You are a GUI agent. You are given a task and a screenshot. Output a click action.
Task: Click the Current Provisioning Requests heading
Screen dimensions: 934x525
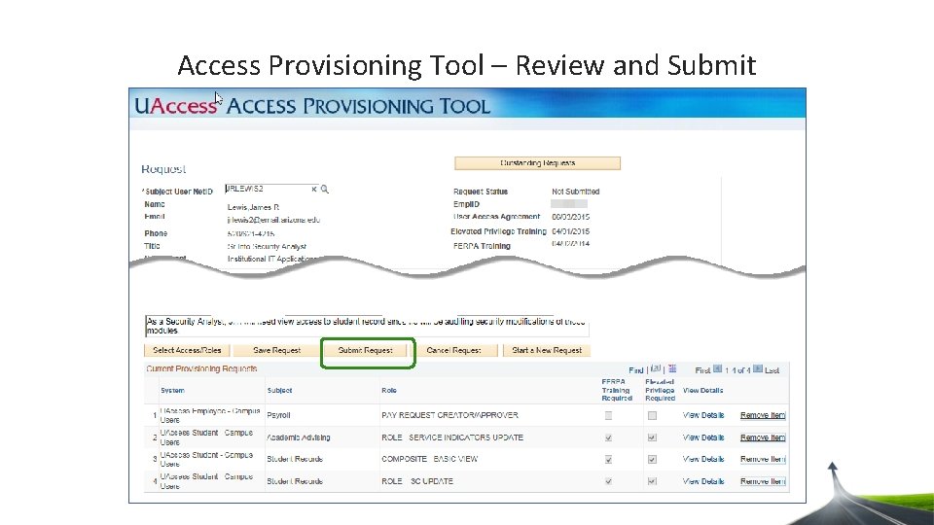click(201, 369)
